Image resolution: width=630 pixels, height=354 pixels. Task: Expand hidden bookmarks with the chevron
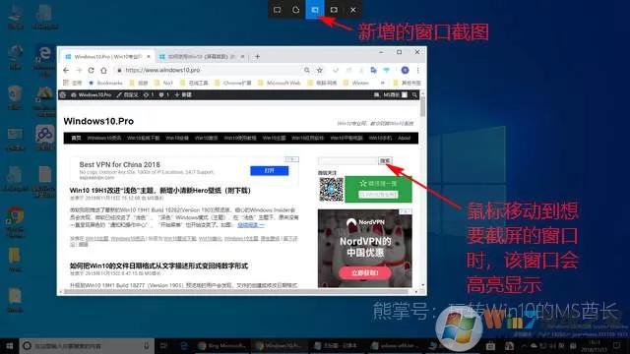(383, 83)
